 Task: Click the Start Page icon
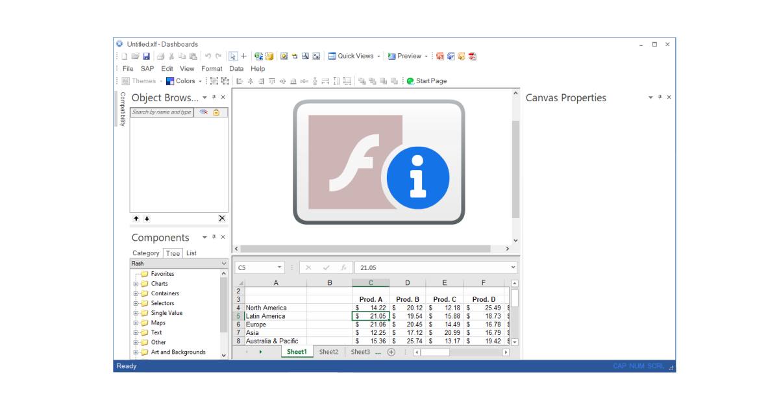[410, 81]
